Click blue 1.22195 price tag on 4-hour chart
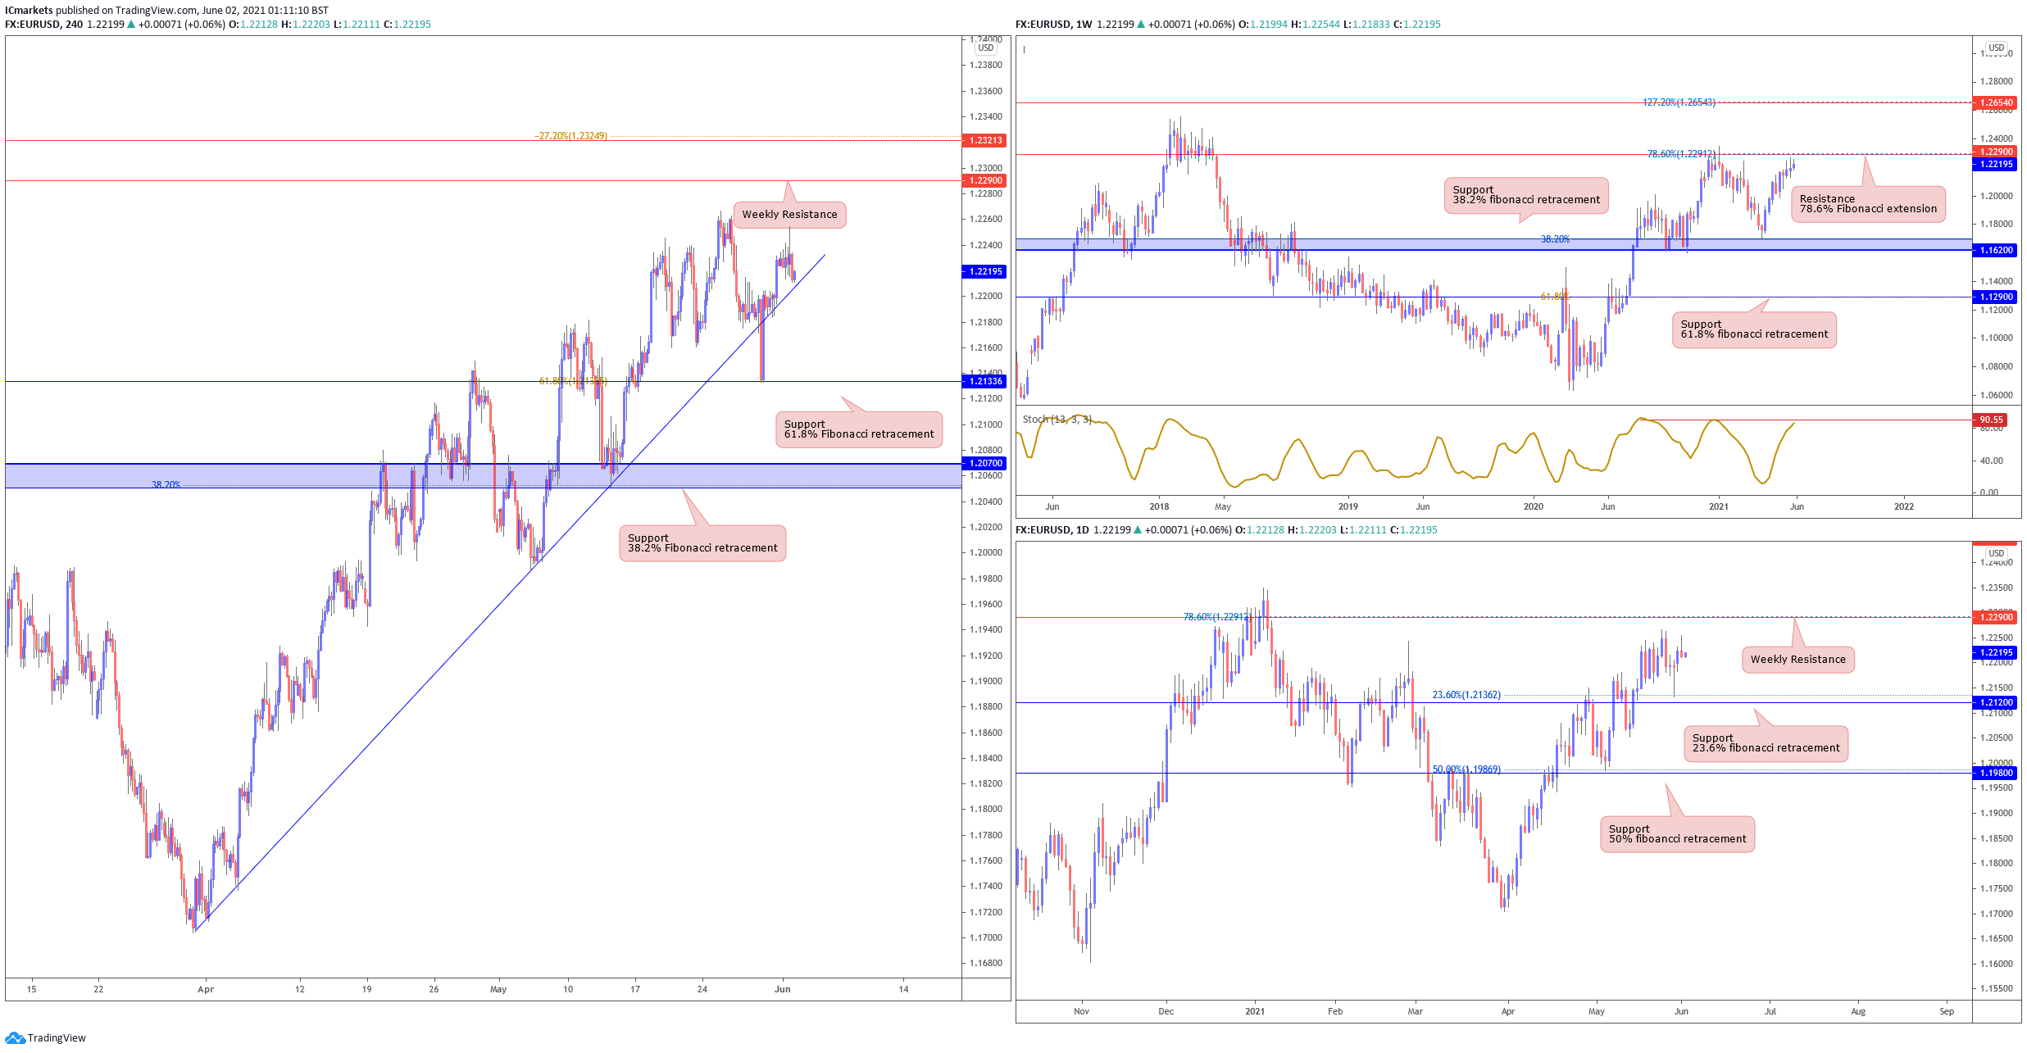This screenshot has width=2027, height=1053. 984,272
